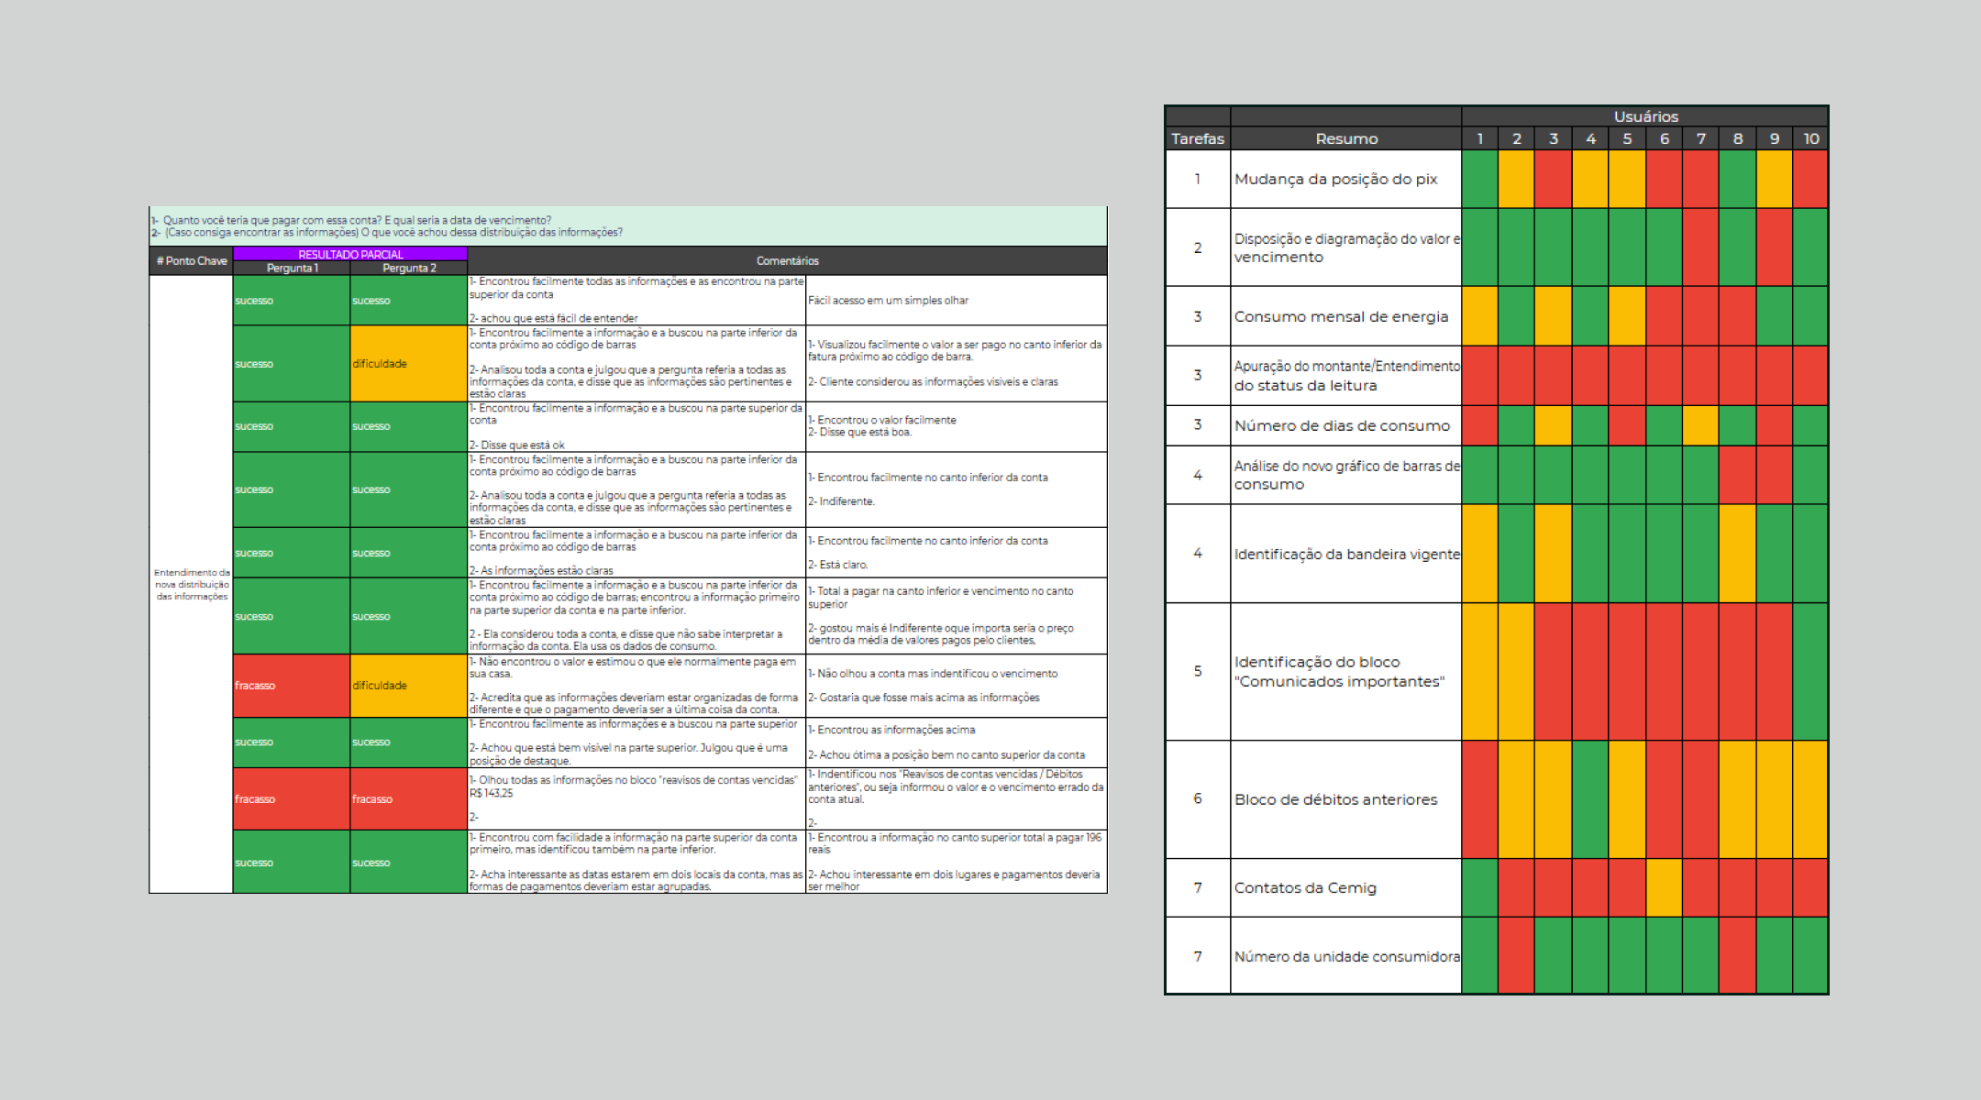This screenshot has width=1981, height=1100.
Task: Click Entendimento da nova distribuição das informações cell
Action: (x=192, y=584)
